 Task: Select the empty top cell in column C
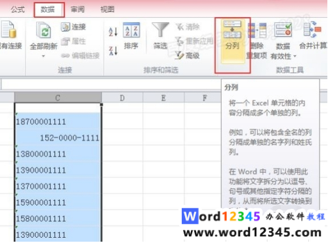[x=58, y=108]
